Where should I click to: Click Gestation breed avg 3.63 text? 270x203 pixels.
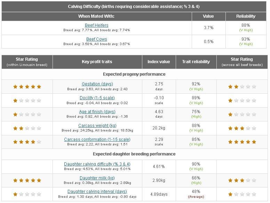97,89
